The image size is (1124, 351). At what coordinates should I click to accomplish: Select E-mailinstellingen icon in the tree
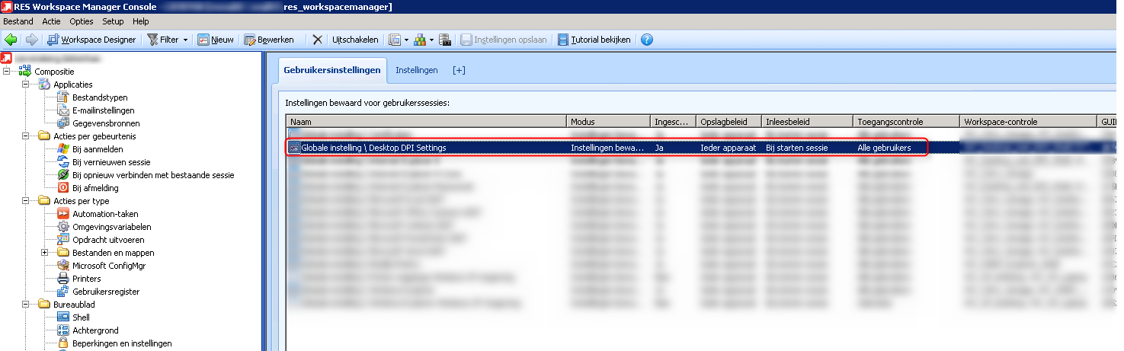pos(63,110)
